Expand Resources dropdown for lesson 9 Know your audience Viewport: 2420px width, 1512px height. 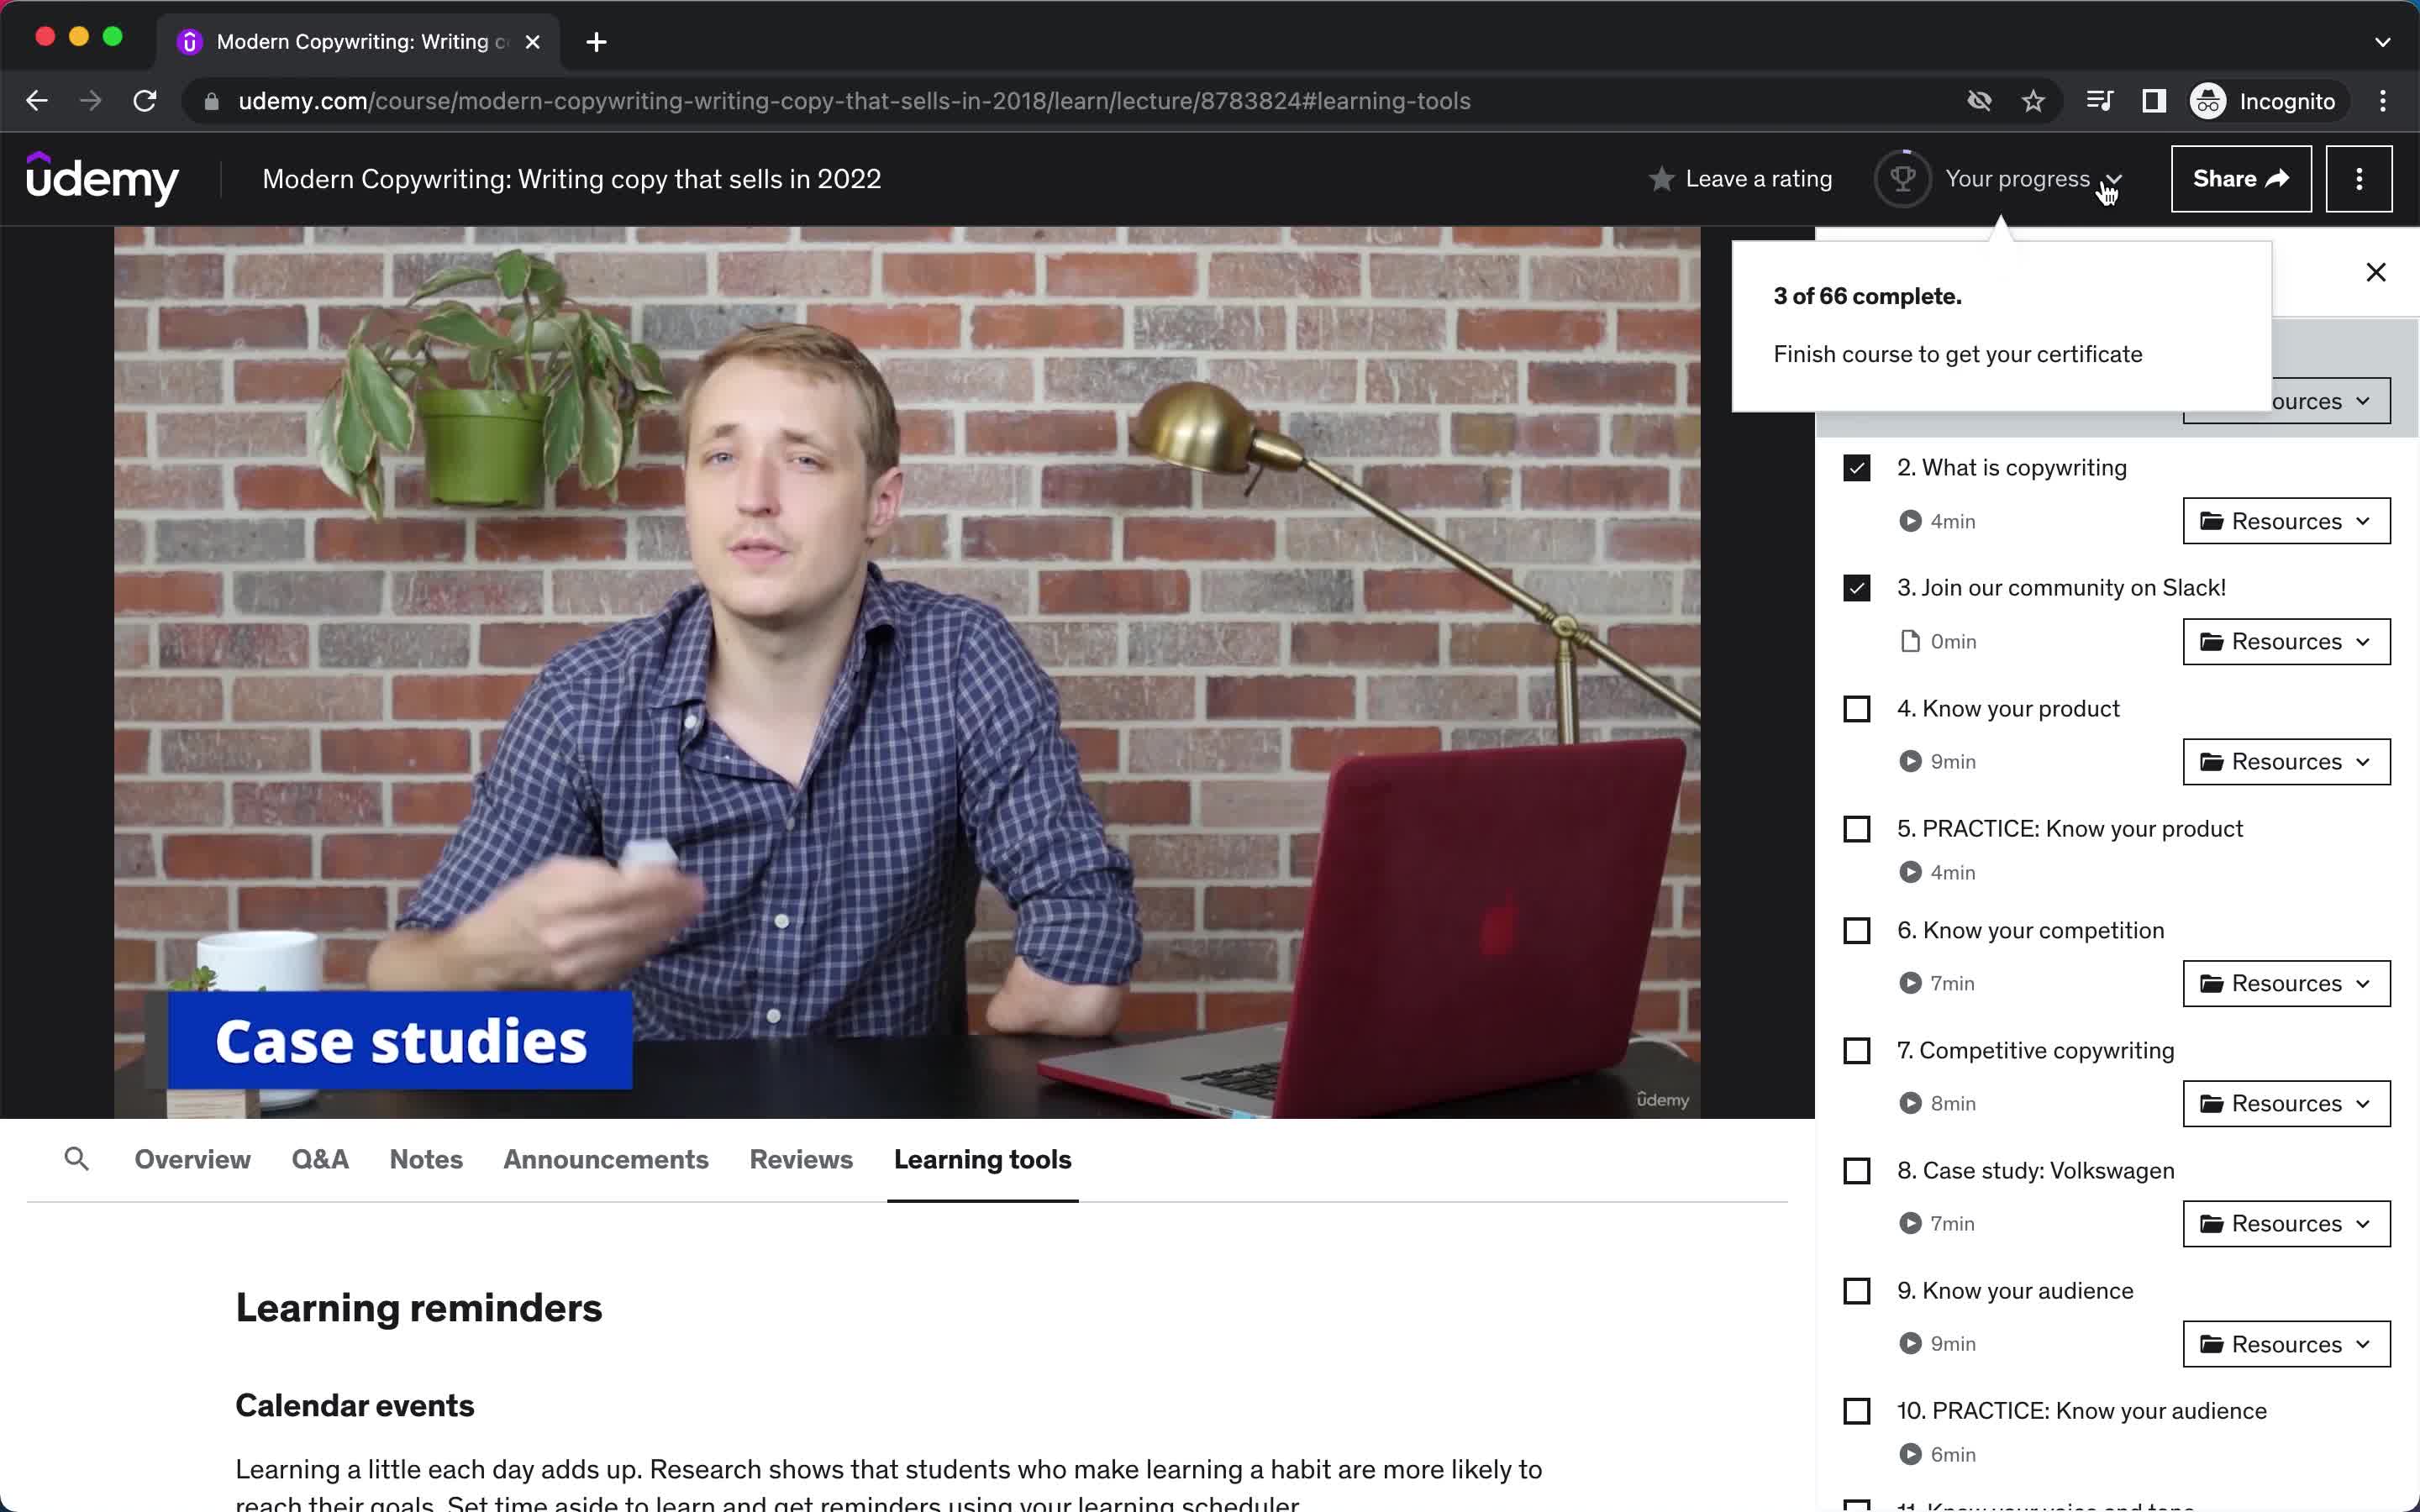pyautogui.click(x=2286, y=1343)
